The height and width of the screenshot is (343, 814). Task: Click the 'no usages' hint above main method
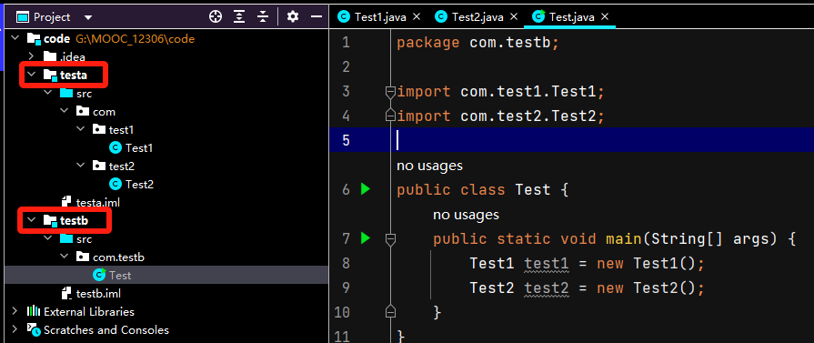[466, 214]
